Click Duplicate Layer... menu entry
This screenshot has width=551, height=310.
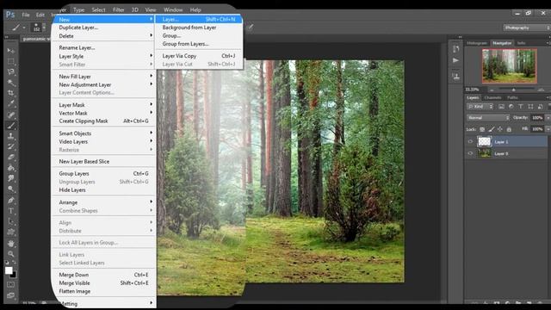pyautogui.click(x=103, y=28)
